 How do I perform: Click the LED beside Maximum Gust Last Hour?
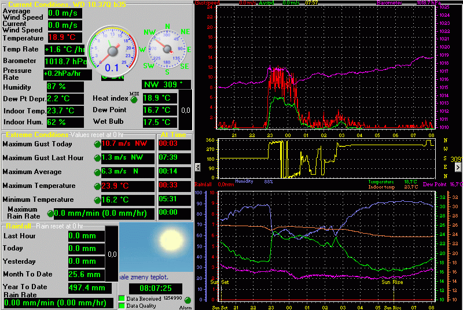pyautogui.click(x=97, y=158)
